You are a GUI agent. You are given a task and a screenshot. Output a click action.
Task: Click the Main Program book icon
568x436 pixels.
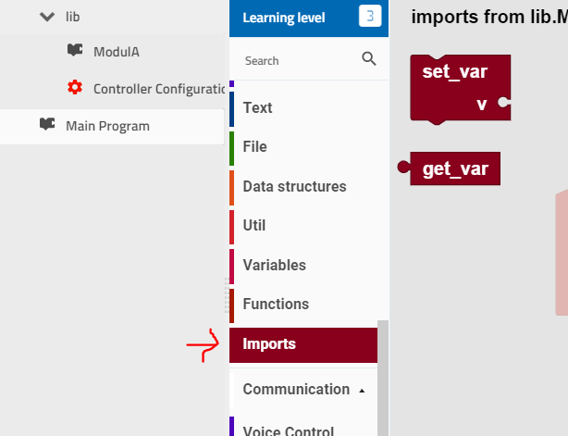tap(47, 124)
